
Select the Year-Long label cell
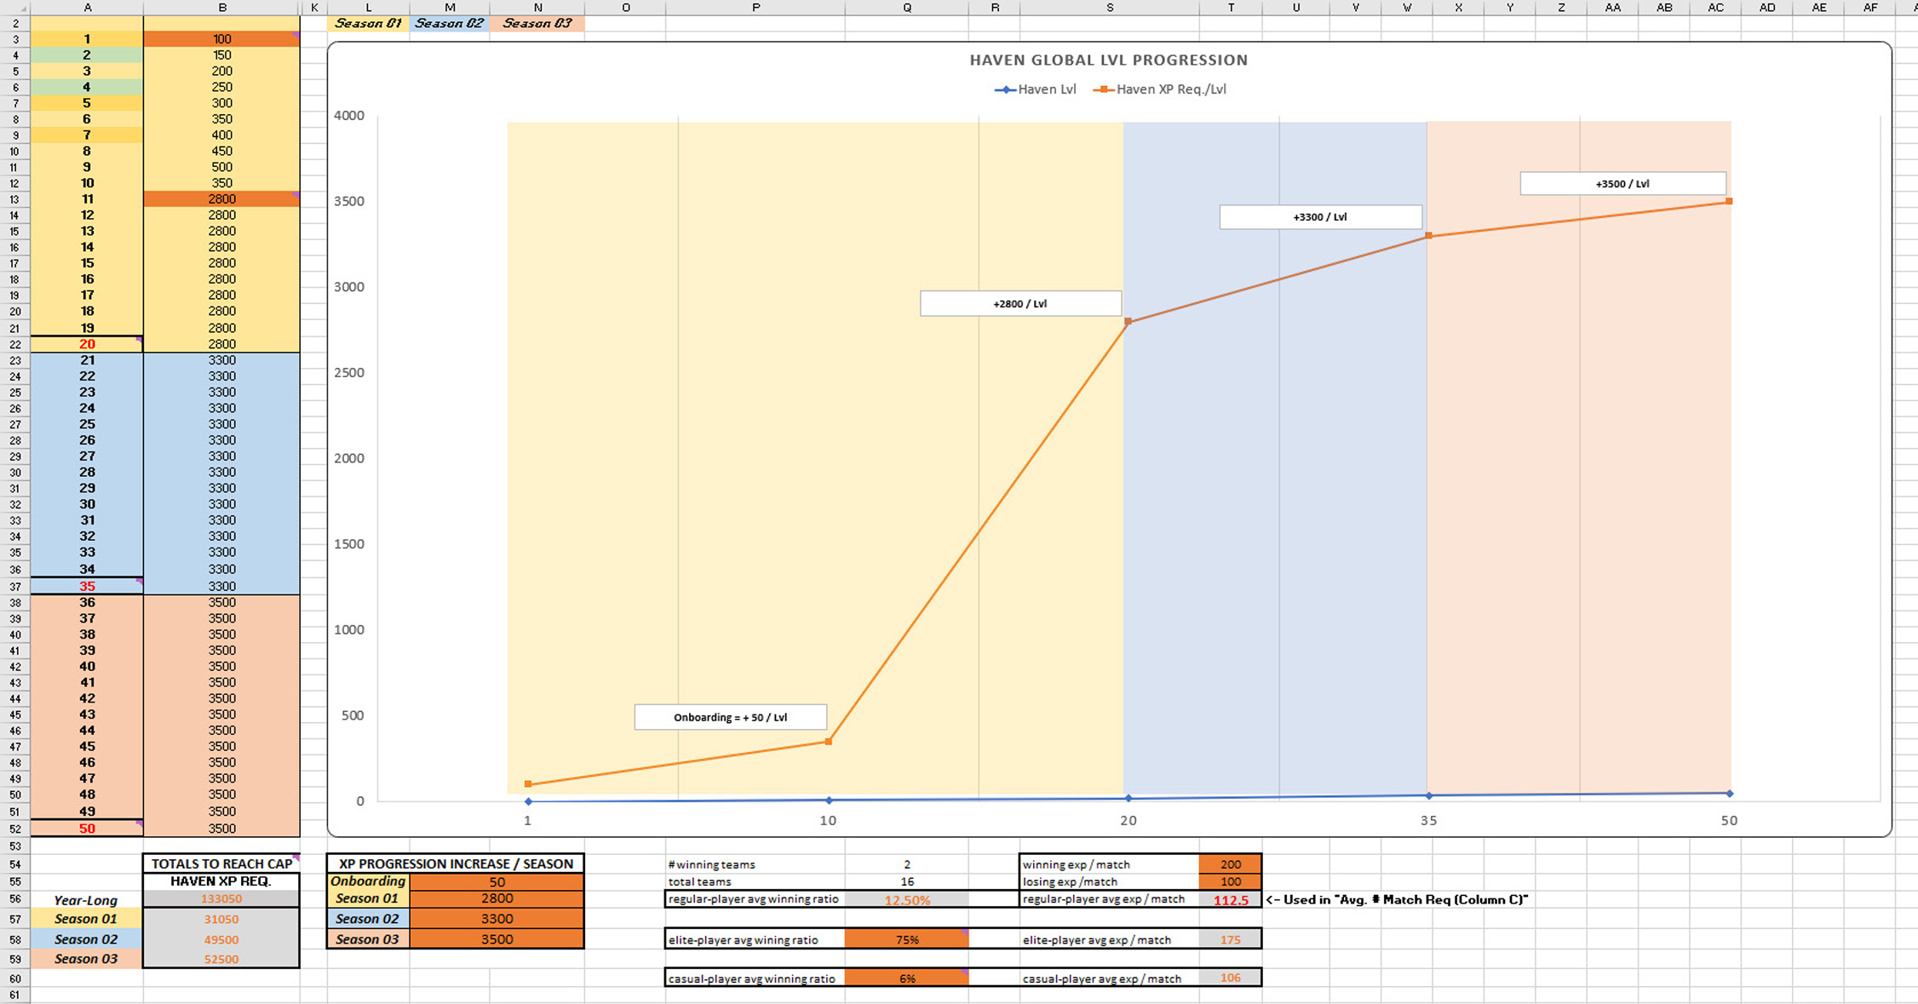click(86, 899)
